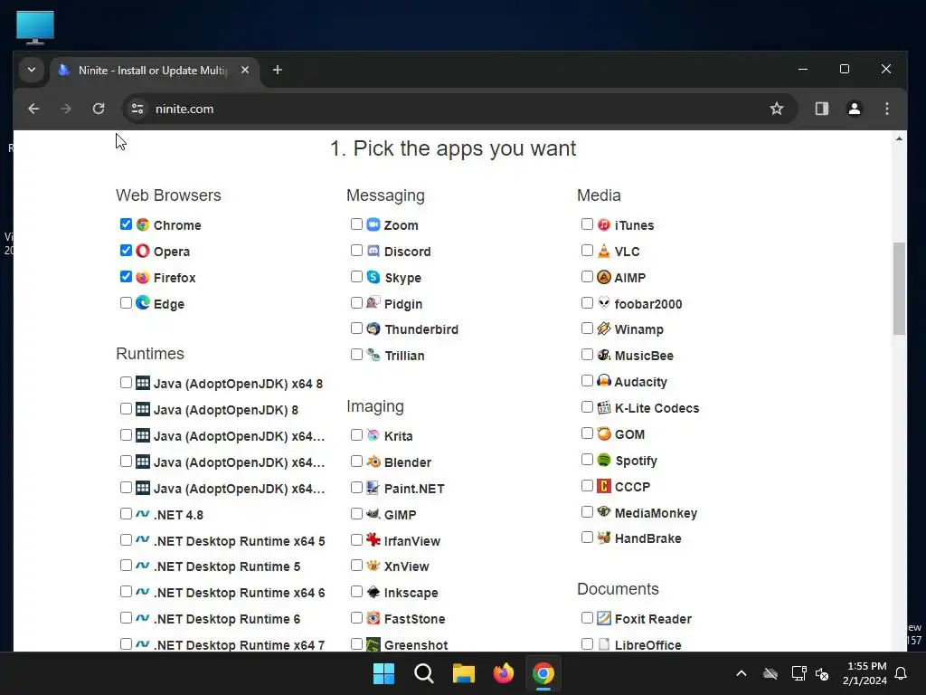The image size is (926, 695).
Task: Check the .NET 4.8 checkbox
Action: [x=126, y=514]
